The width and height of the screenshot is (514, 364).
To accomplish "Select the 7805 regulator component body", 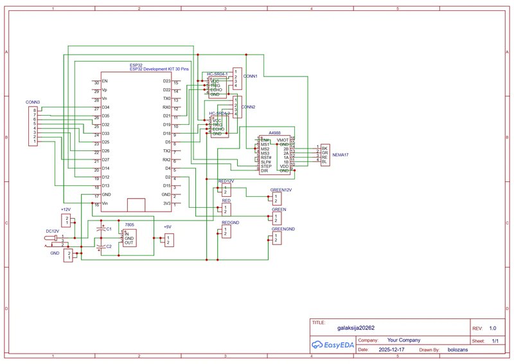I will [x=130, y=238].
